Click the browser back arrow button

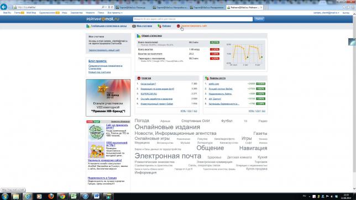4,7
